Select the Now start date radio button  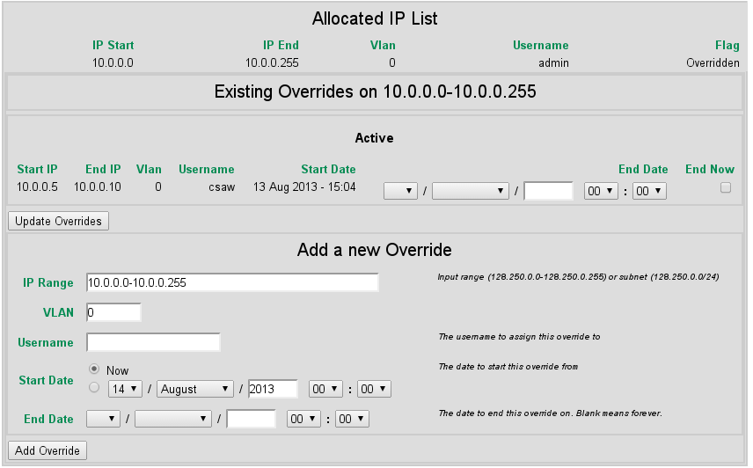coord(94,369)
